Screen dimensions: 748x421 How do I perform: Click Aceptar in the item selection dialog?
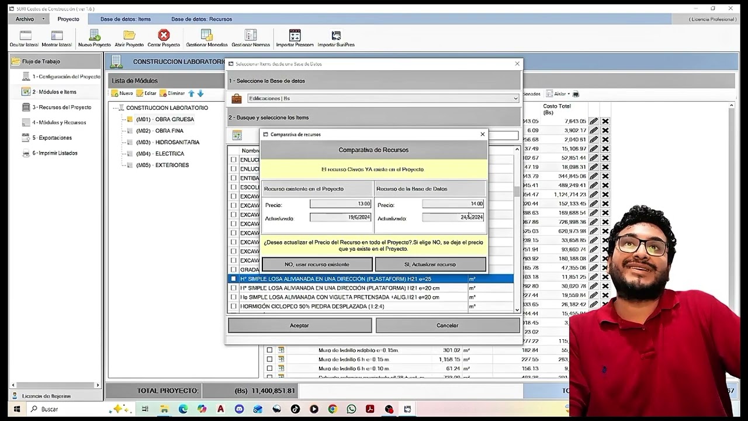tap(300, 325)
